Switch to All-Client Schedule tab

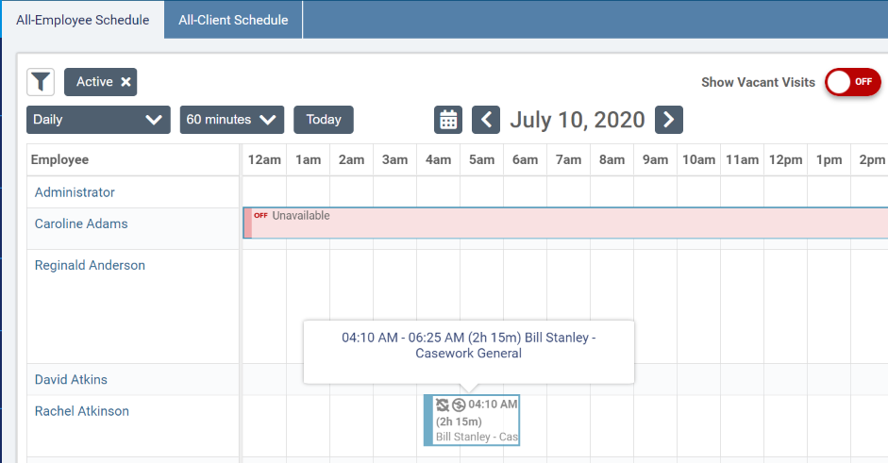pos(233,19)
